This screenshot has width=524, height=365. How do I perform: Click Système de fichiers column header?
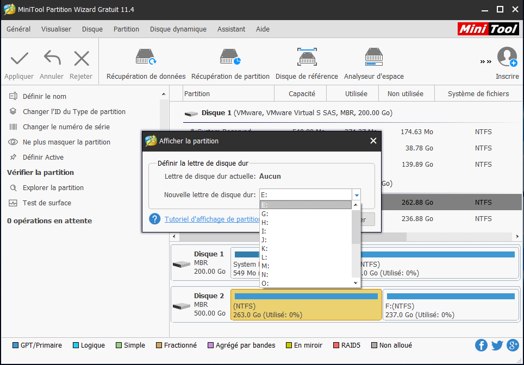click(x=478, y=94)
